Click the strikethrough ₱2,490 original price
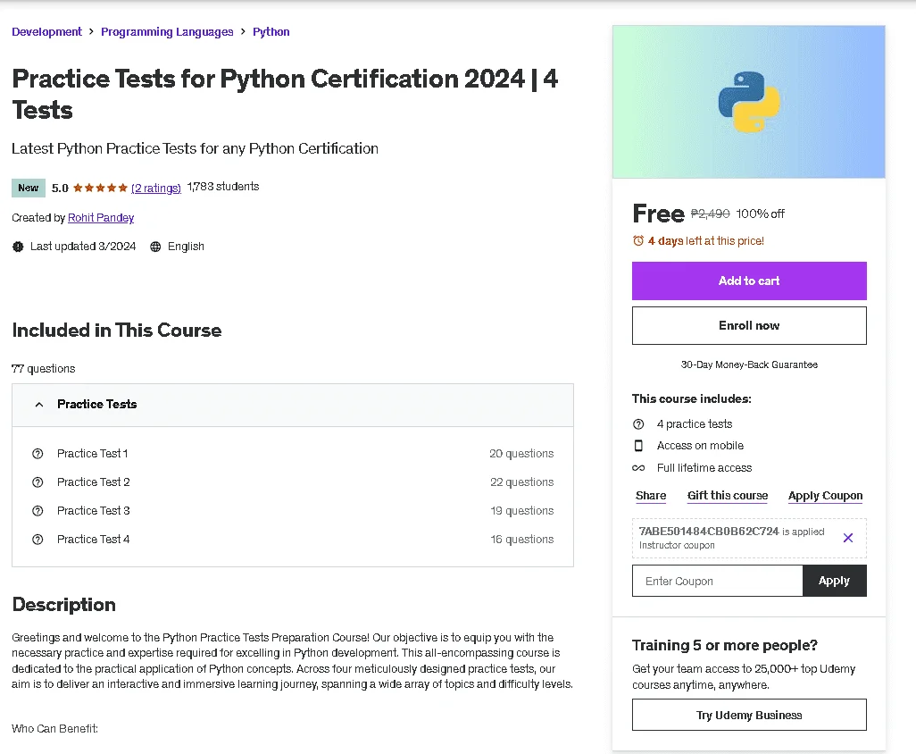The width and height of the screenshot is (916, 754). 711,214
